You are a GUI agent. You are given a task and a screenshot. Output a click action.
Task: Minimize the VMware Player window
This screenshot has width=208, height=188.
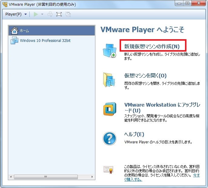[179, 3]
